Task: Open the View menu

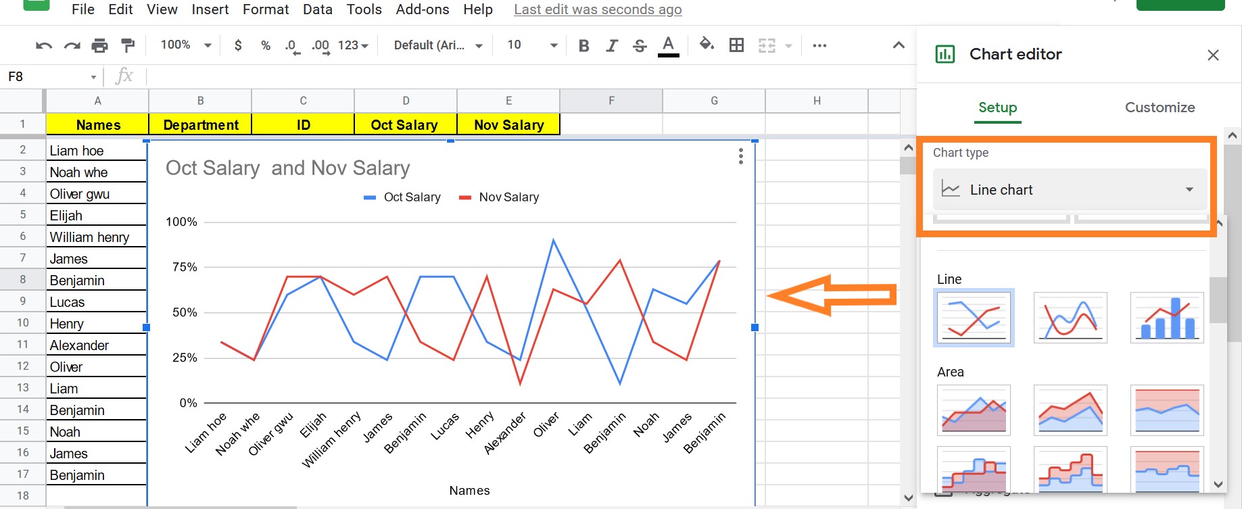Action: pyautogui.click(x=162, y=9)
